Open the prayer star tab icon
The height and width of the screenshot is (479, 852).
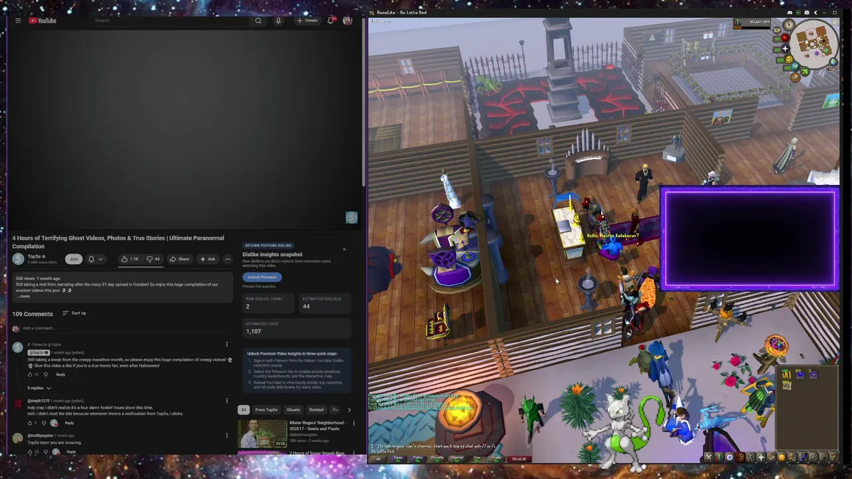(761, 457)
